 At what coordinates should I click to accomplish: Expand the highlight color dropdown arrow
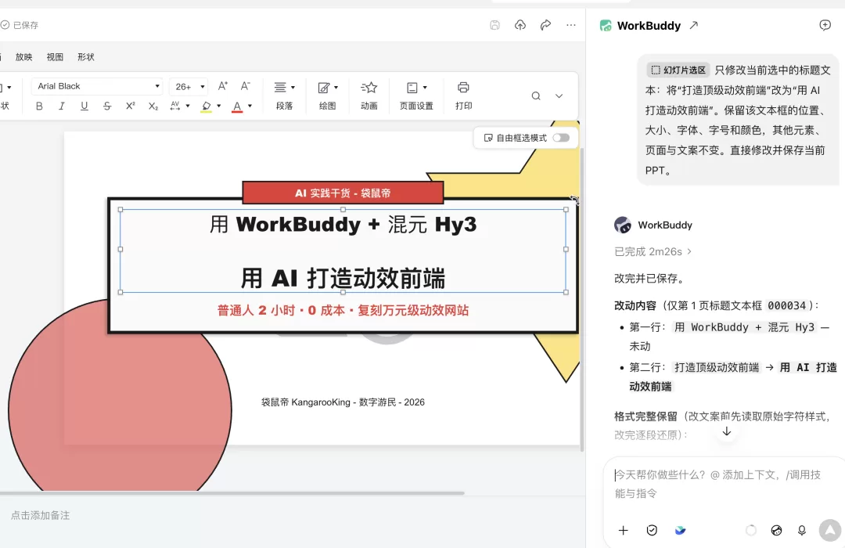pyautogui.click(x=219, y=106)
